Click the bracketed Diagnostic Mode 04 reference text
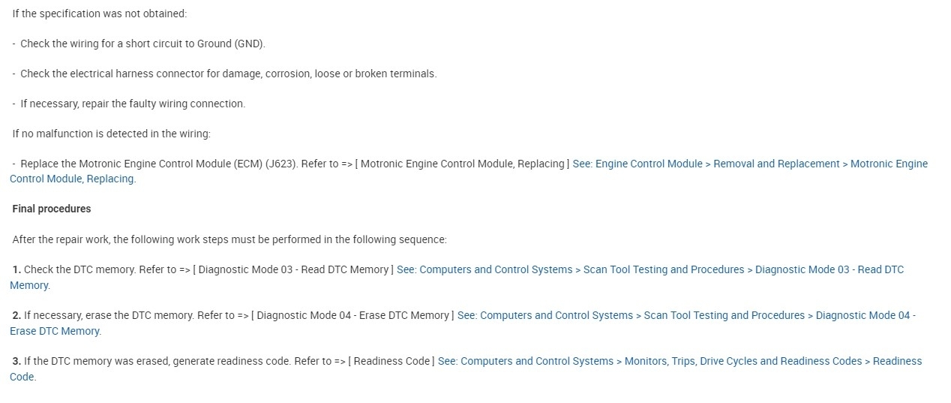The image size is (951, 403). [x=352, y=315]
